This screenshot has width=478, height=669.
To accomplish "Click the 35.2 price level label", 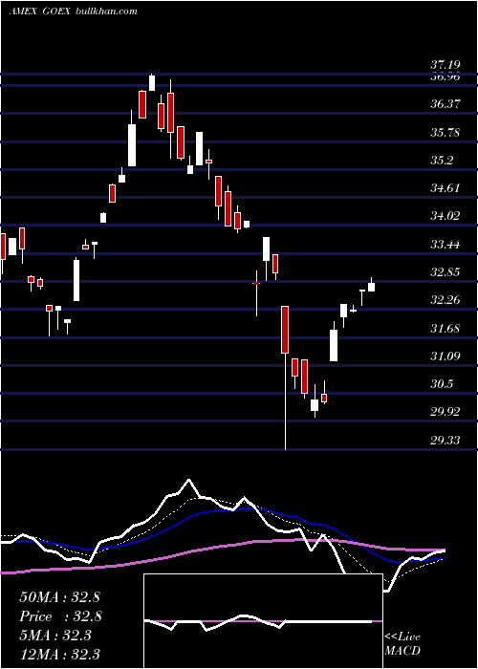I will click(442, 161).
